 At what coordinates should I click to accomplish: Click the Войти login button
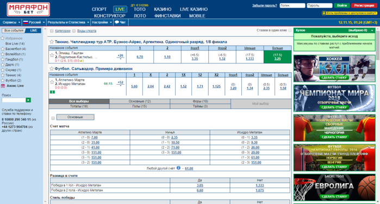coord(342,5)
